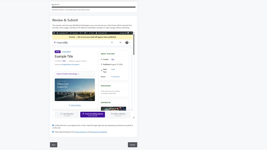Click the Published calendar icon
This screenshot has width=267, height=150.
click(101, 64)
